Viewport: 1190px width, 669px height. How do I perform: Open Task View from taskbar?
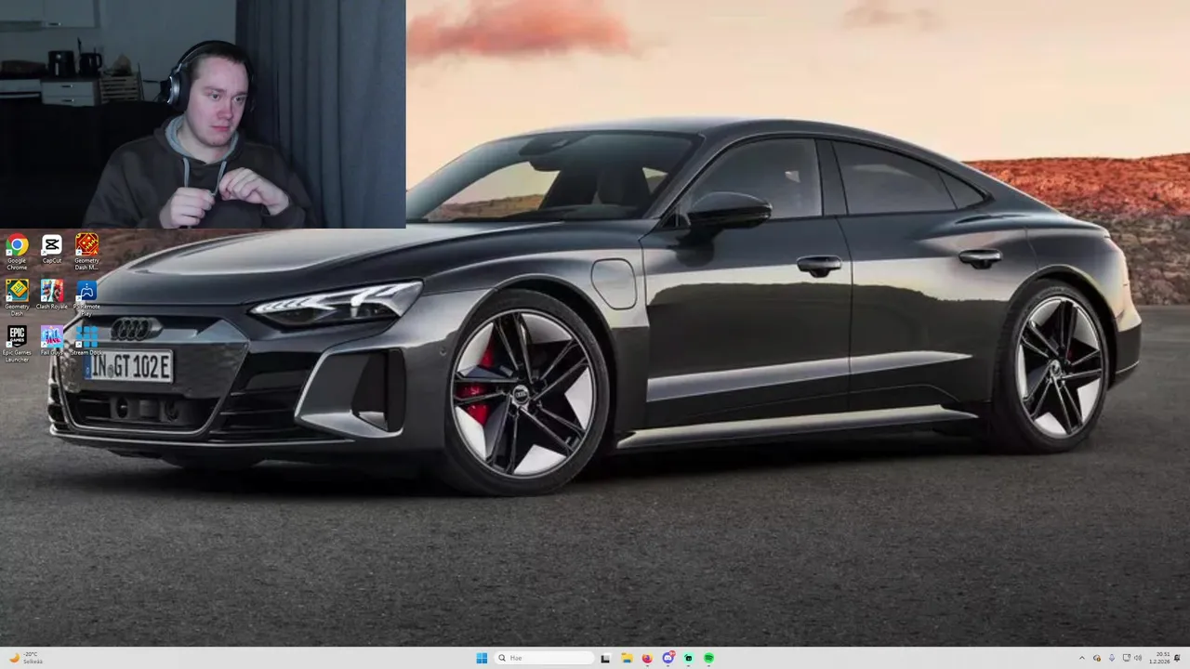tap(605, 658)
